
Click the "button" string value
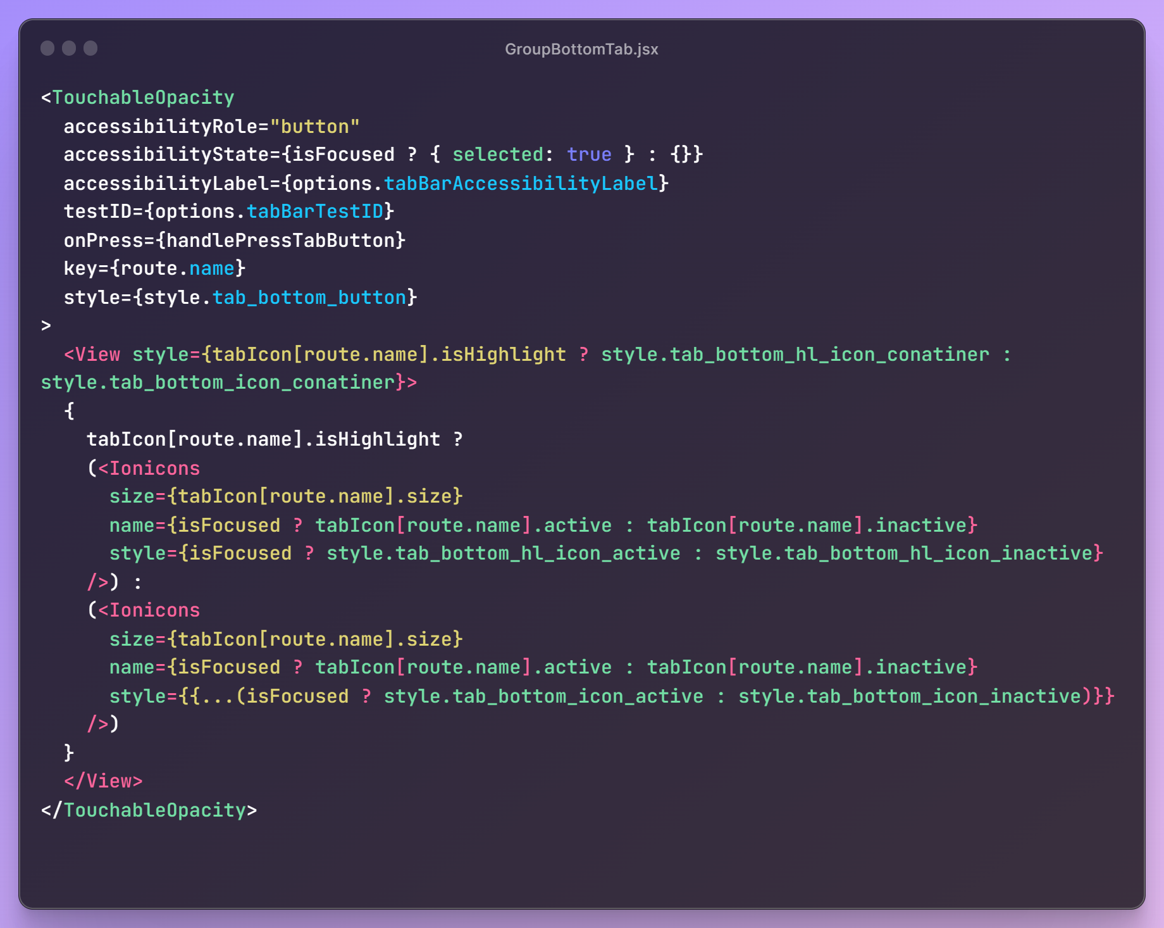(x=315, y=127)
